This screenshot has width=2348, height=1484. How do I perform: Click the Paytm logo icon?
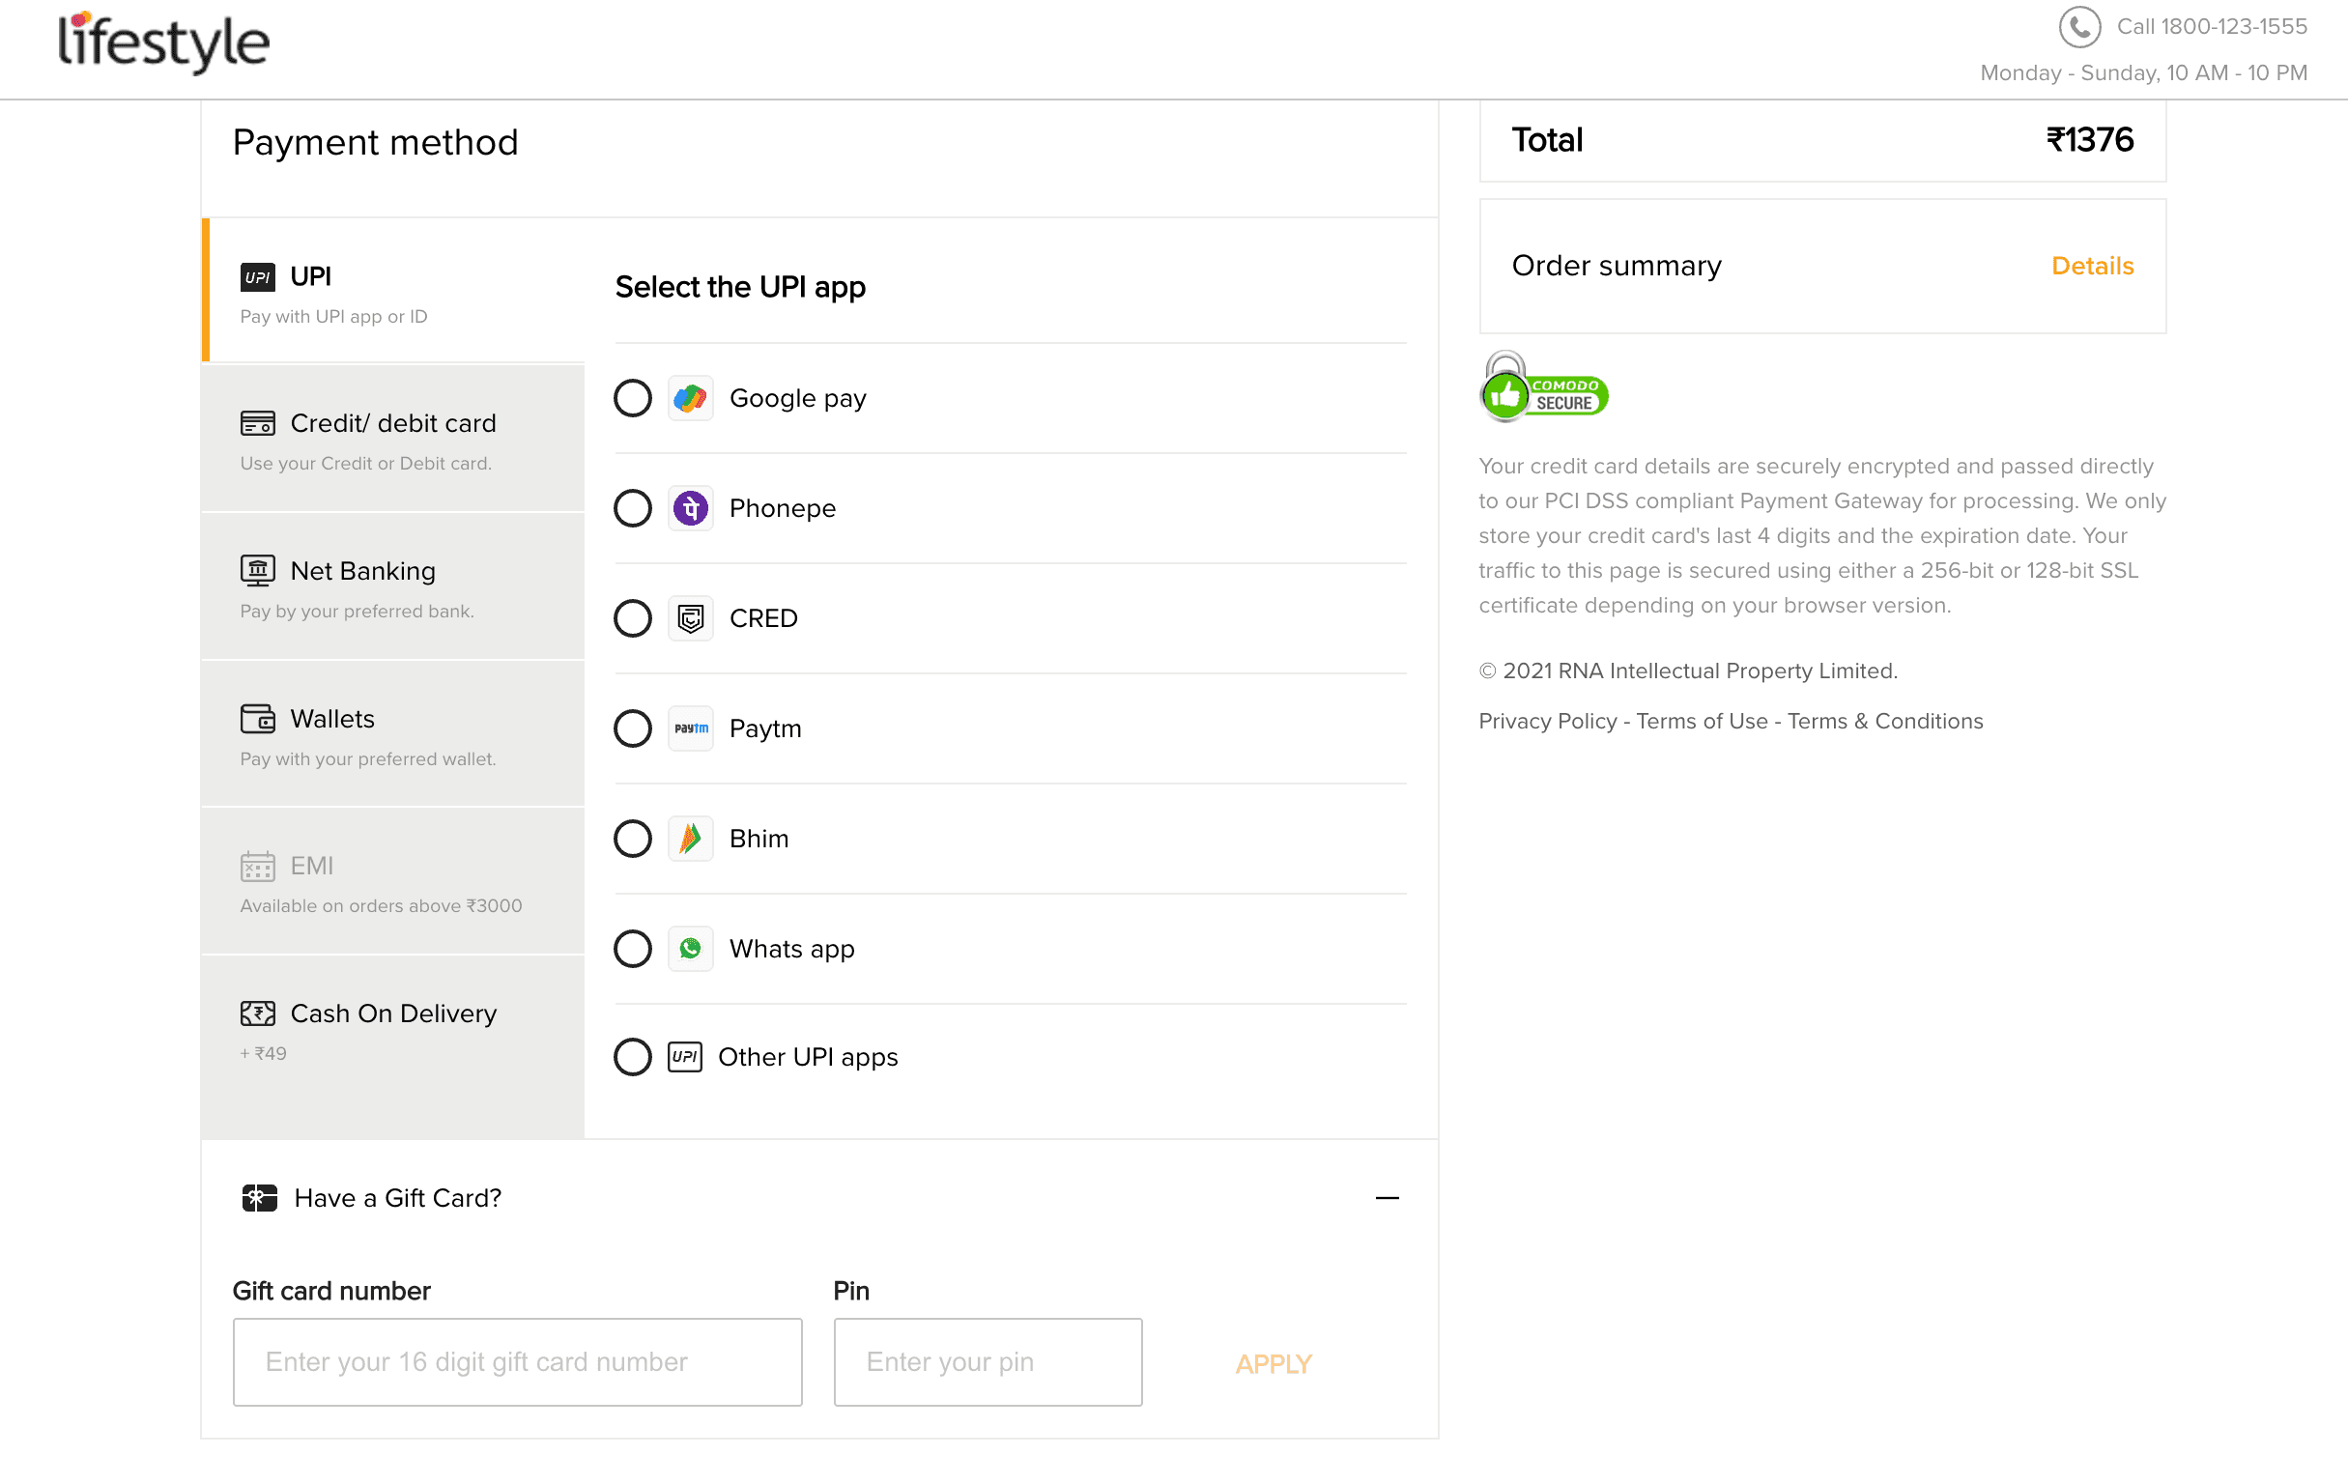[x=690, y=728]
